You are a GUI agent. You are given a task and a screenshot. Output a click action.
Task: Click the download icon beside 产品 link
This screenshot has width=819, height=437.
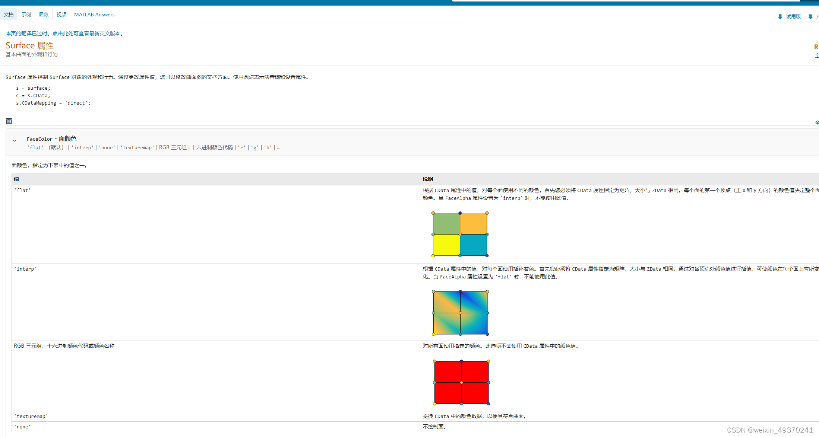[811, 16]
